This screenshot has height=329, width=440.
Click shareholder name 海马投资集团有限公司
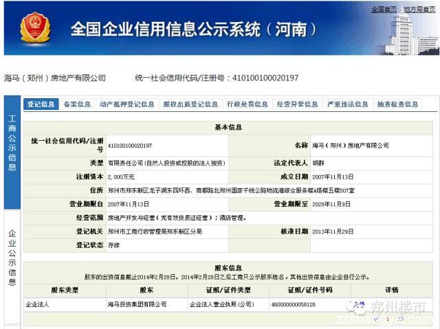click(x=137, y=304)
